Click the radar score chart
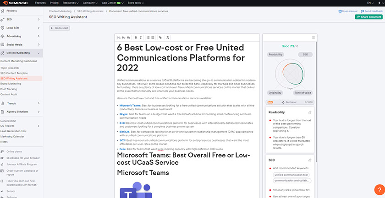This screenshot has height=198, width=385. coord(290,74)
